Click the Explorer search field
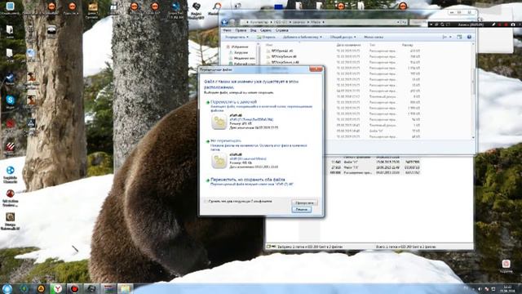Image resolution: width=522 pixels, height=294 pixels. (418, 22)
